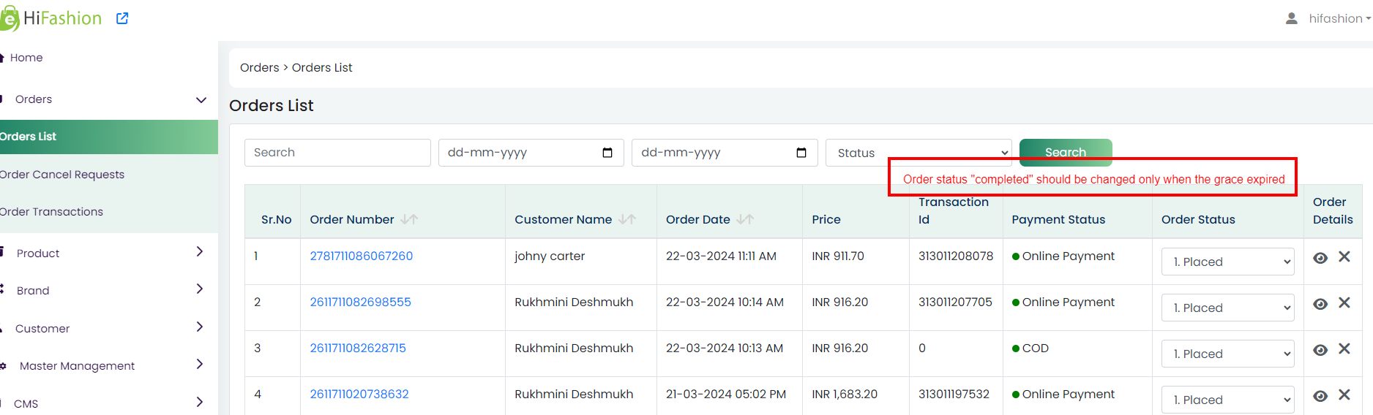This screenshot has width=1373, height=415.
Task: Expand the Customer sidebar menu
Action: [200, 327]
